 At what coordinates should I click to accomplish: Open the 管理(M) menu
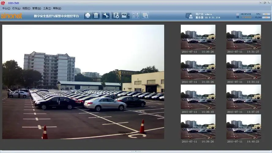[37, 8]
